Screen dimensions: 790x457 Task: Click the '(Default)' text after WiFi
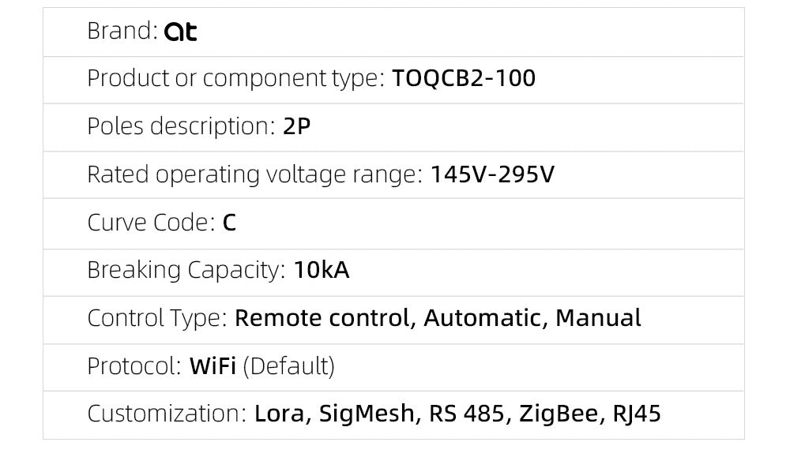[x=288, y=366]
